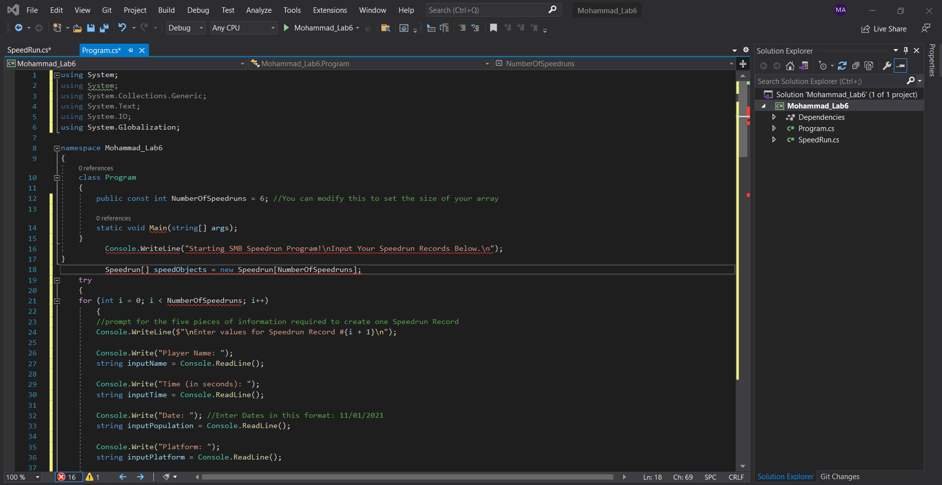This screenshot has height=485, width=942.
Task: Open the New Project toolbar icon
Action: 57,28
